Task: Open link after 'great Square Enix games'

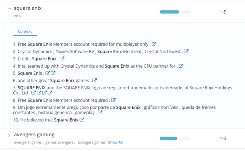Action: pos(94,80)
